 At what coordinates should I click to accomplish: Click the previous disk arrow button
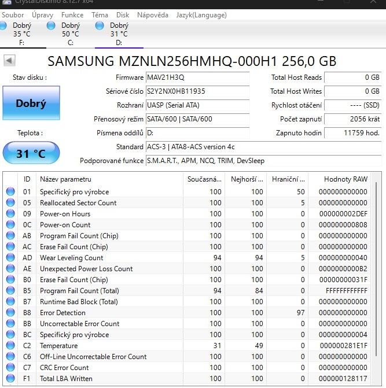pyautogui.click(x=9, y=60)
